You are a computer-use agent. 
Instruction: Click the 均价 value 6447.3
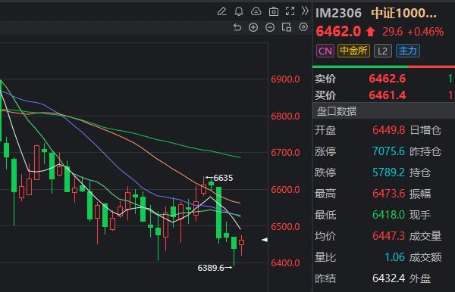(388, 236)
